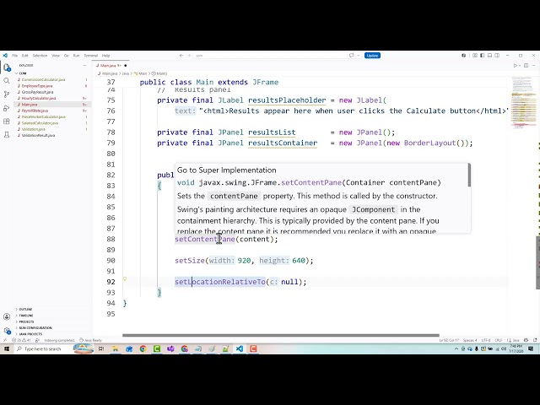Open the Edit menu
The height and width of the screenshot is (405, 540).
click(25, 56)
